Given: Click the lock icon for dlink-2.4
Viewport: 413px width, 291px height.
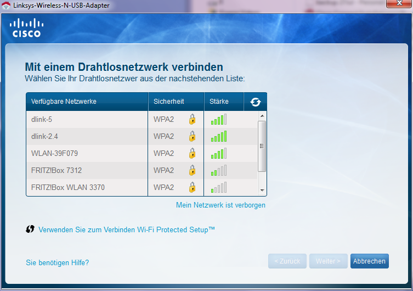Looking at the screenshot, I should pyautogui.click(x=193, y=136).
